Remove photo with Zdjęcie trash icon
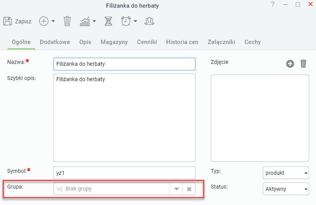The image size is (316, 205). [x=303, y=63]
